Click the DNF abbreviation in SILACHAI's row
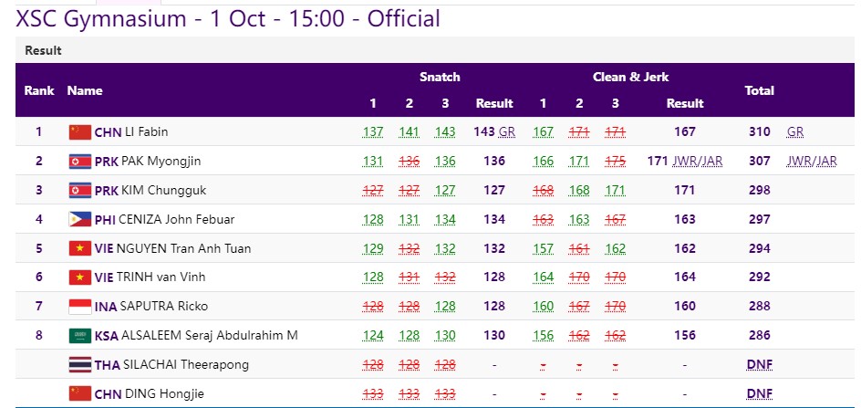 760,364
